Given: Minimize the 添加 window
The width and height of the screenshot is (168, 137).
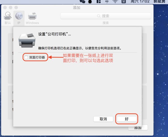Looking at the screenshot, I should [11, 7].
